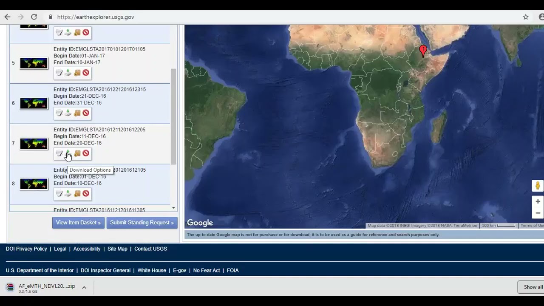Open the Accessibility footer link
The height and width of the screenshot is (306, 544).
87,249
